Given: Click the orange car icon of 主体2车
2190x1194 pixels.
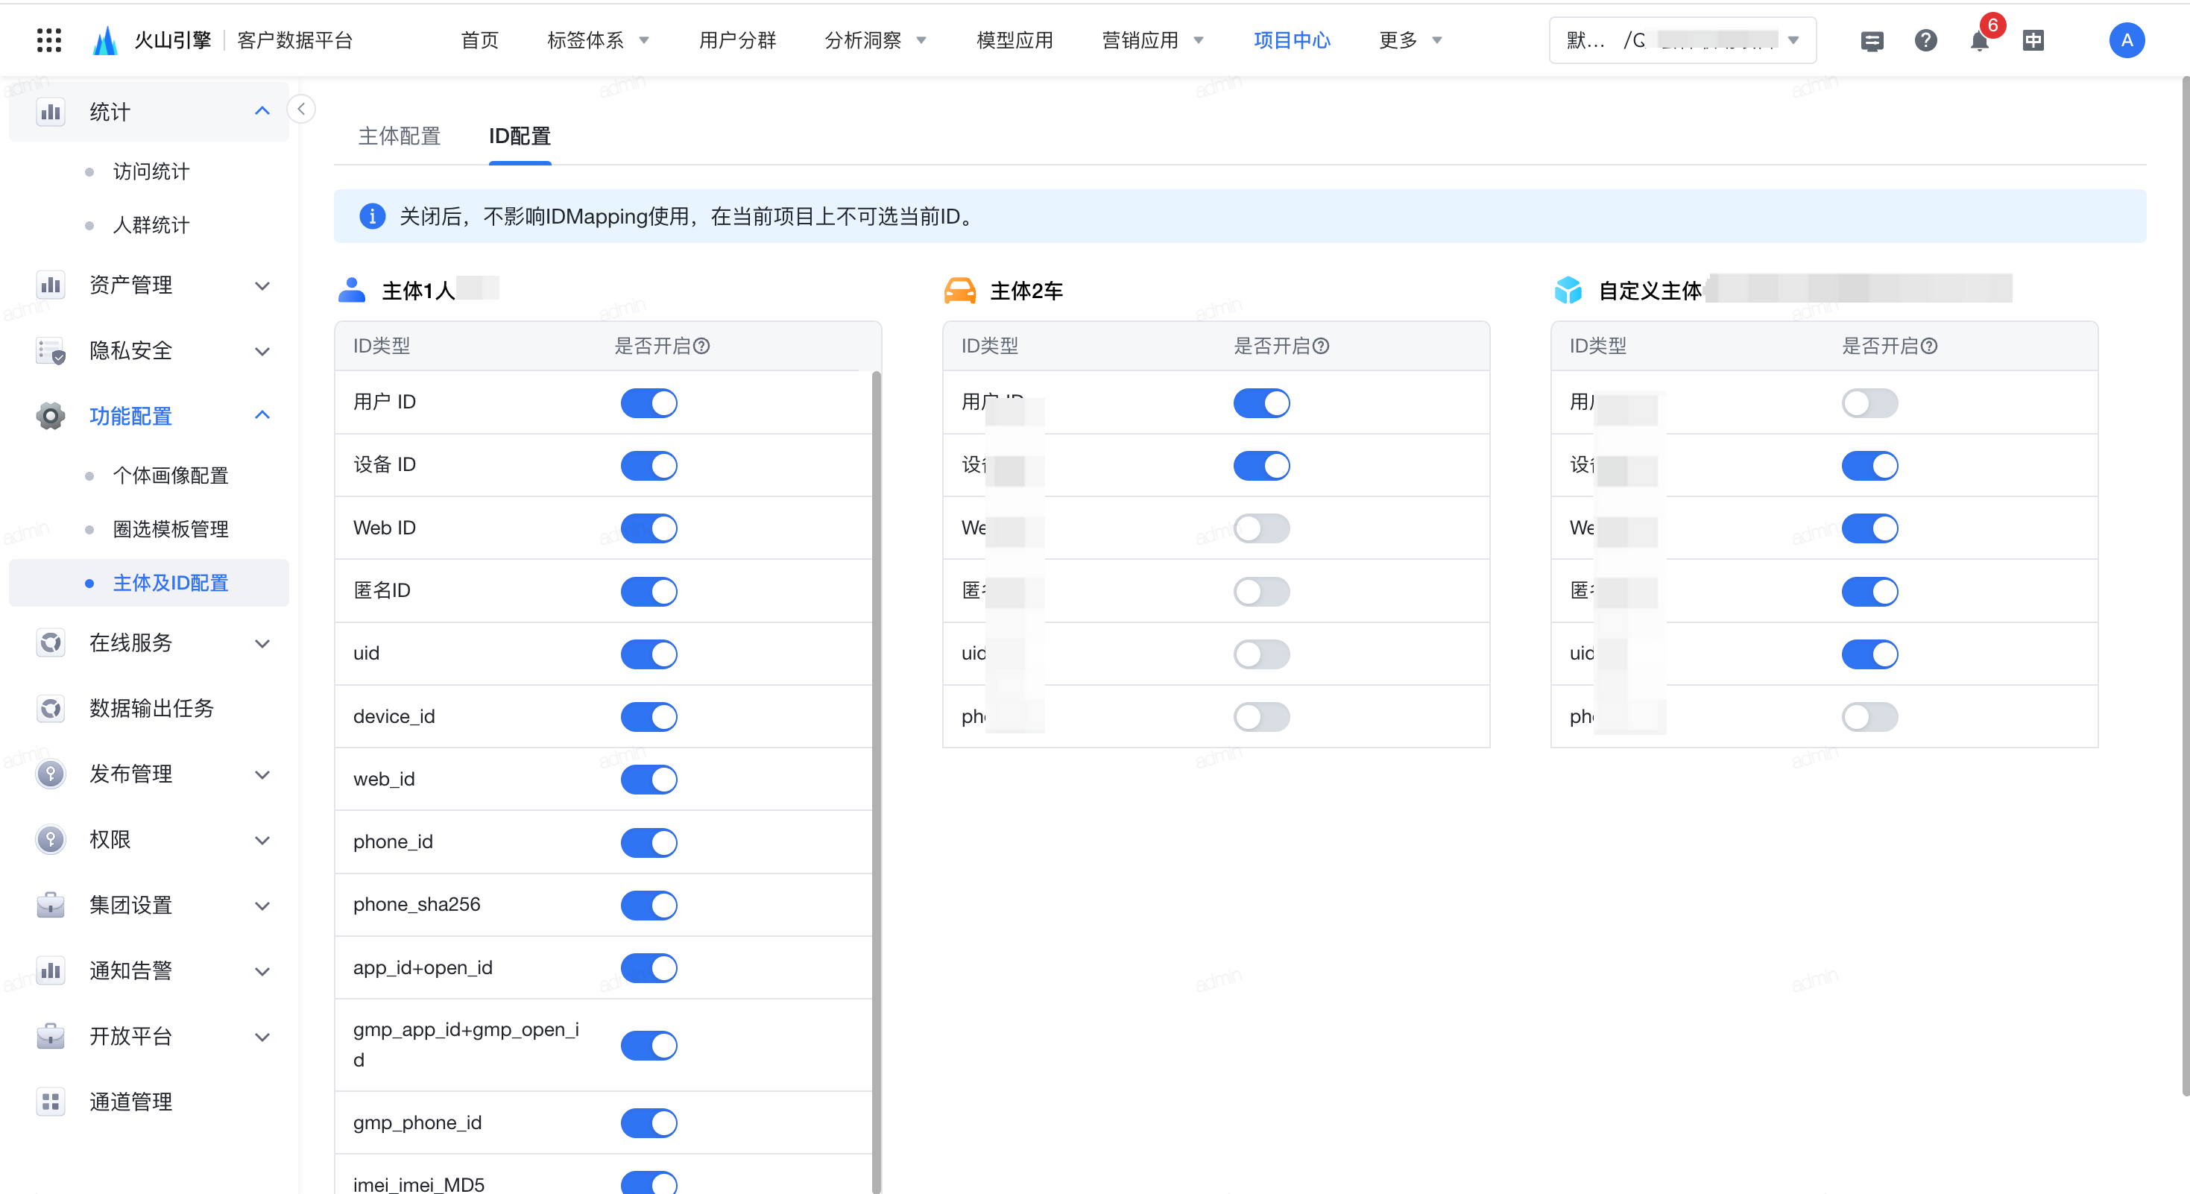Looking at the screenshot, I should pyautogui.click(x=960, y=291).
